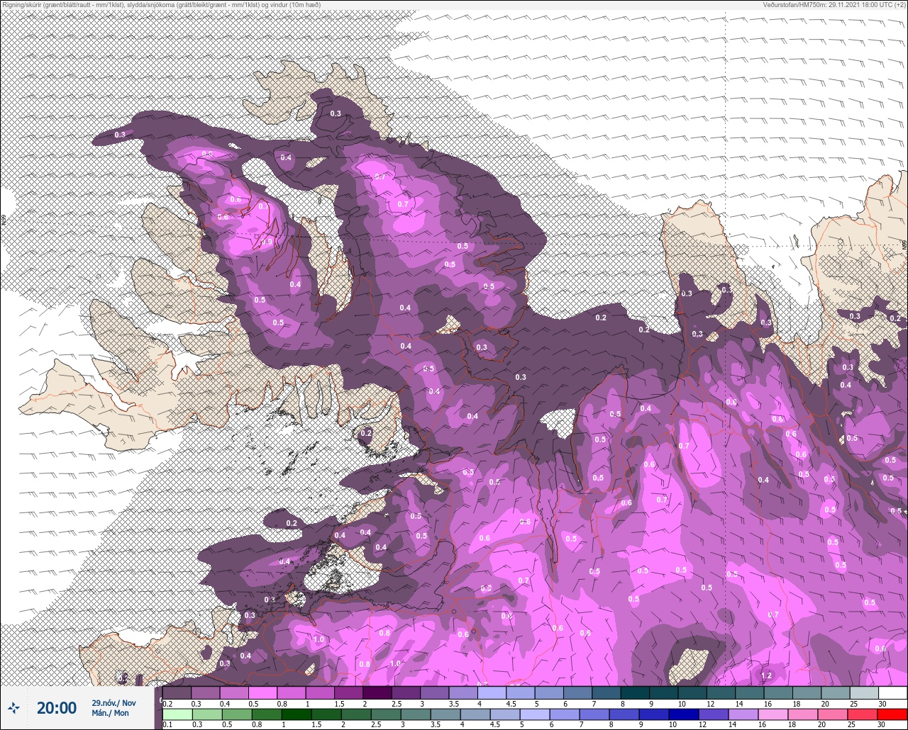Image resolution: width=908 pixels, height=730 pixels.
Task: Click the 20:00 forecast time display
Action: point(57,707)
